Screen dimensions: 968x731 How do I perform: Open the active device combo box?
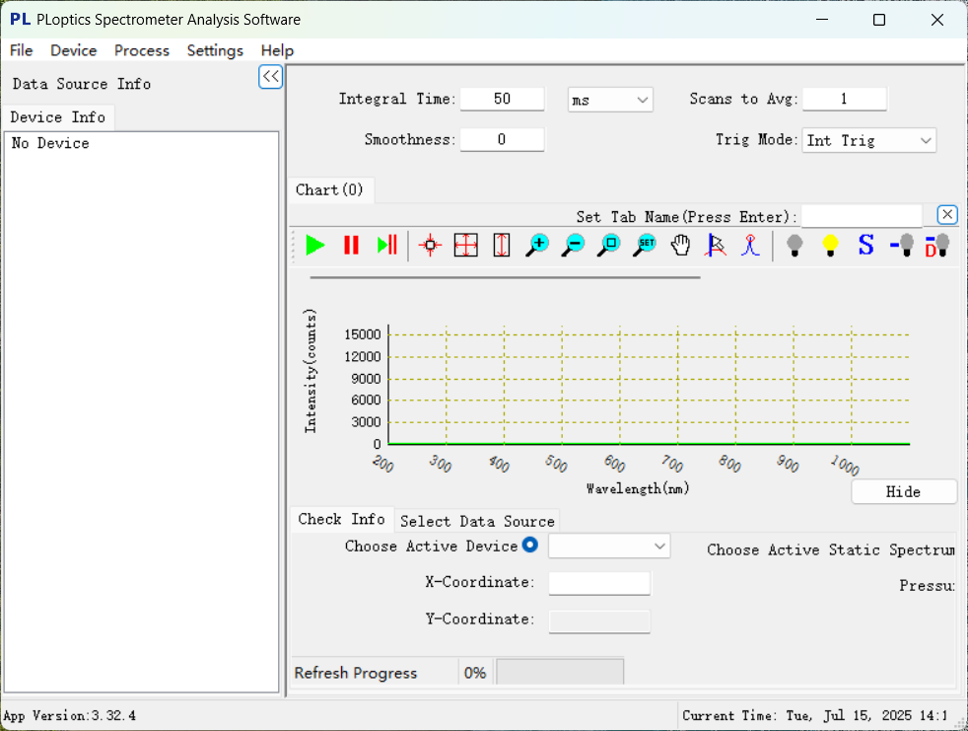[x=608, y=546]
